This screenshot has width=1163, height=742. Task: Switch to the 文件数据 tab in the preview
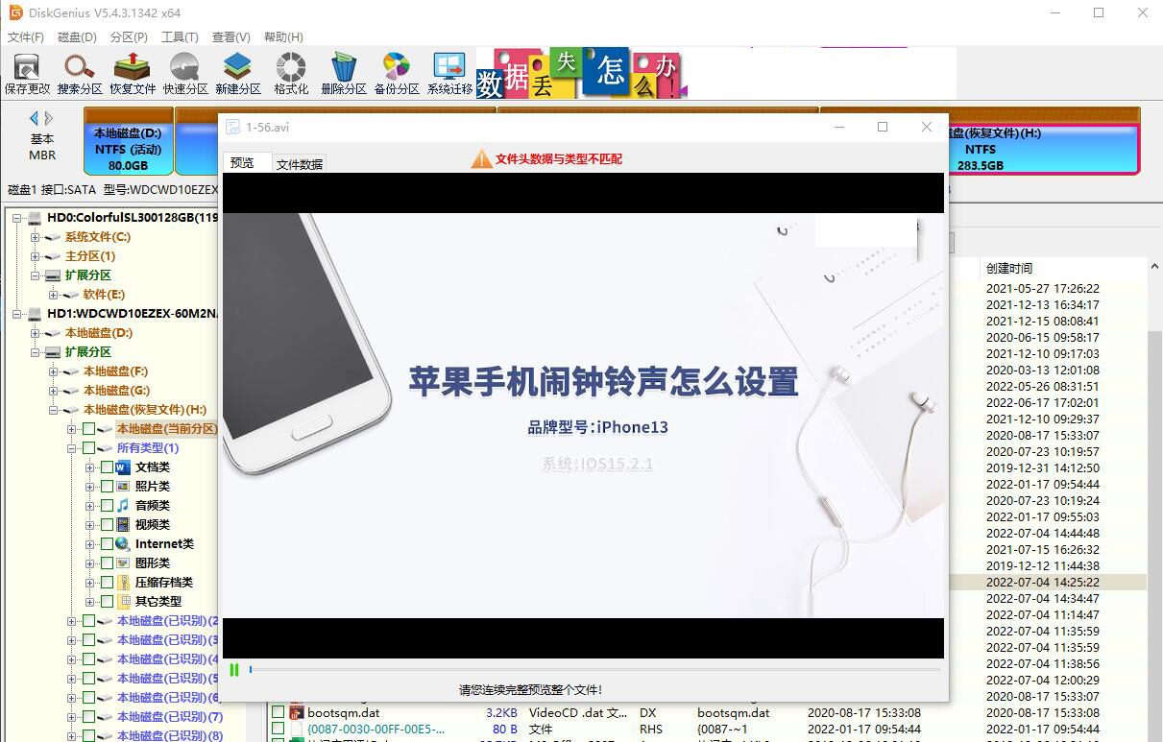coord(300,164)
